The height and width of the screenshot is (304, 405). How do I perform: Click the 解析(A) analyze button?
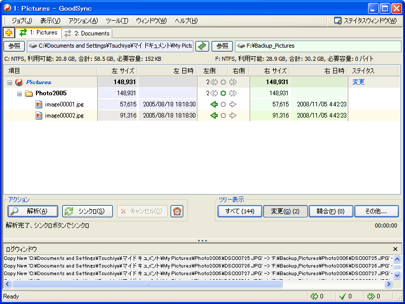tap(33, 211)
